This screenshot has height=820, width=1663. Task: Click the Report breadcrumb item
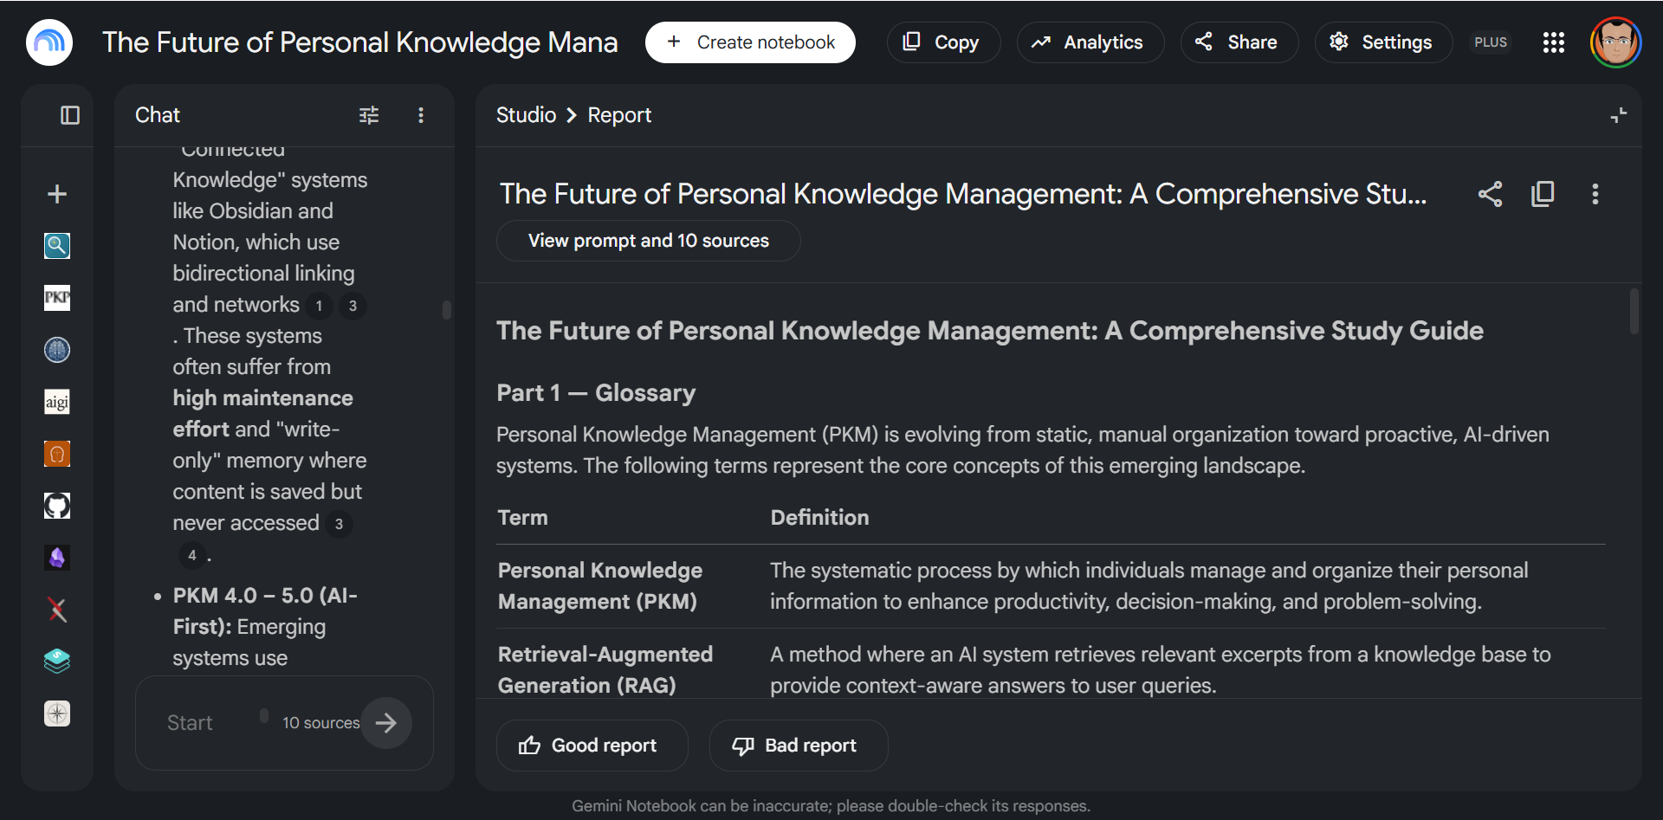click(619, 115)
